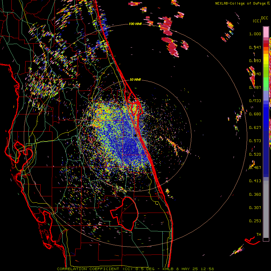
Task: Click the black radar site marker
Action: [136, 136]
